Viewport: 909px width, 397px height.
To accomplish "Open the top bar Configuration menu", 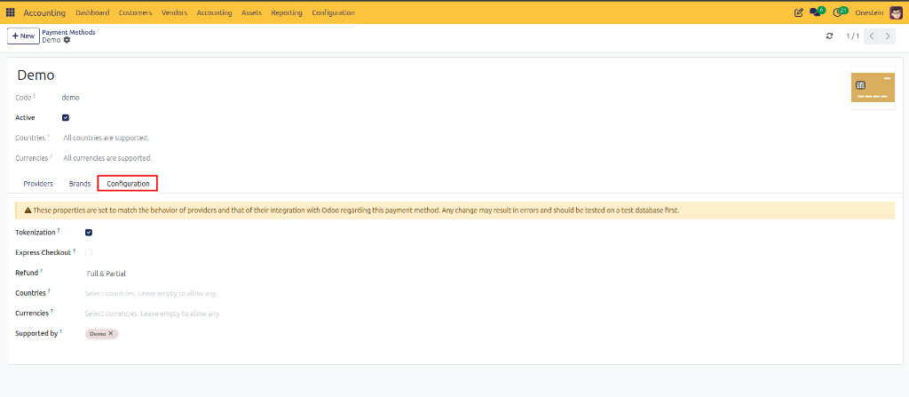I will click(x=333, y=12).
